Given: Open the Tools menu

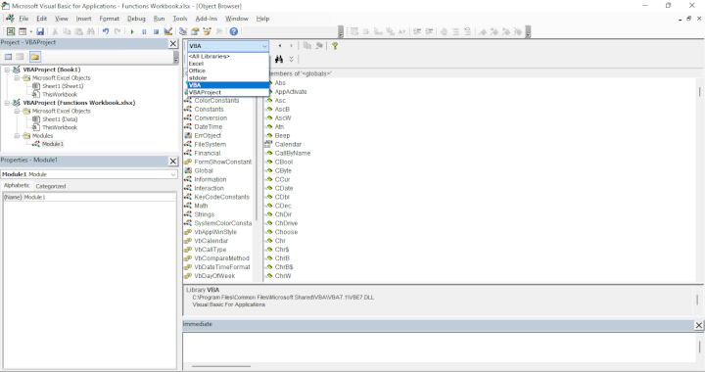Looking at the screenshot, I should coord(180,19).
